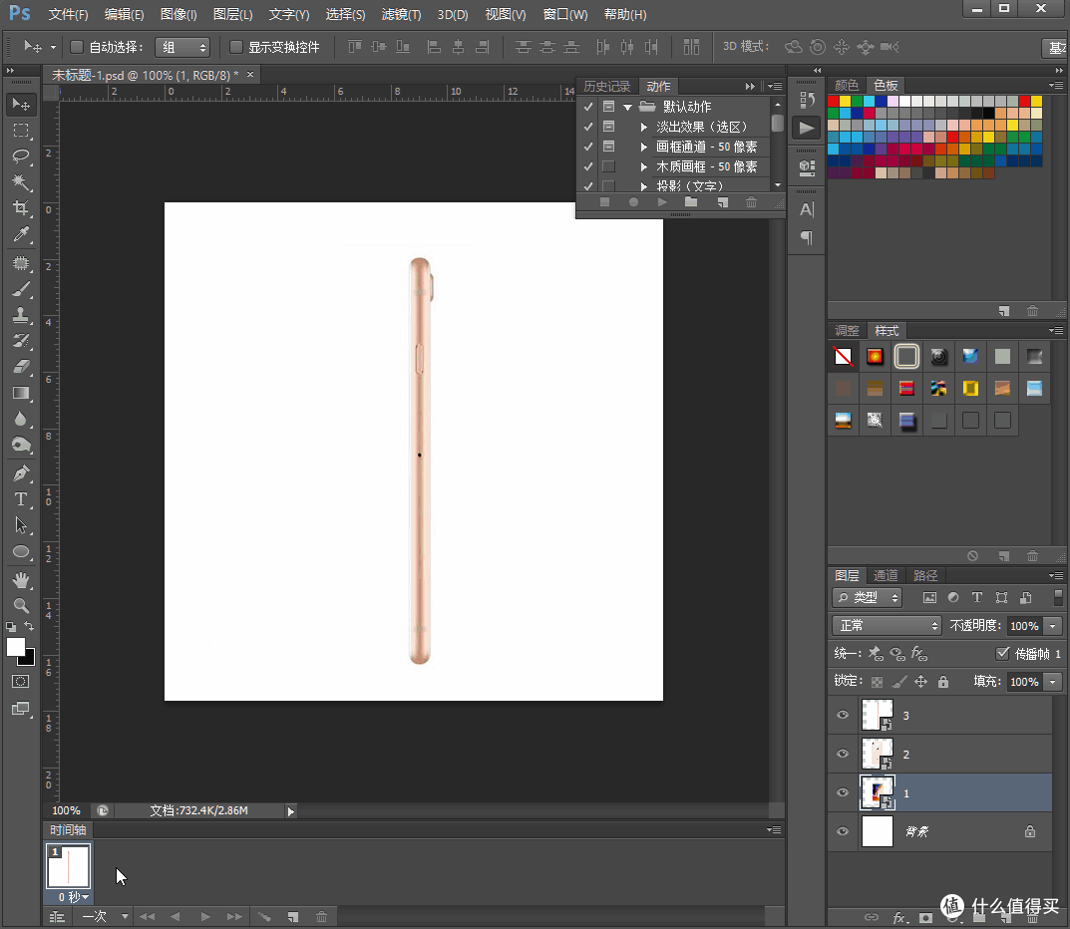Select the Eyedropper tool

(21, 235)
